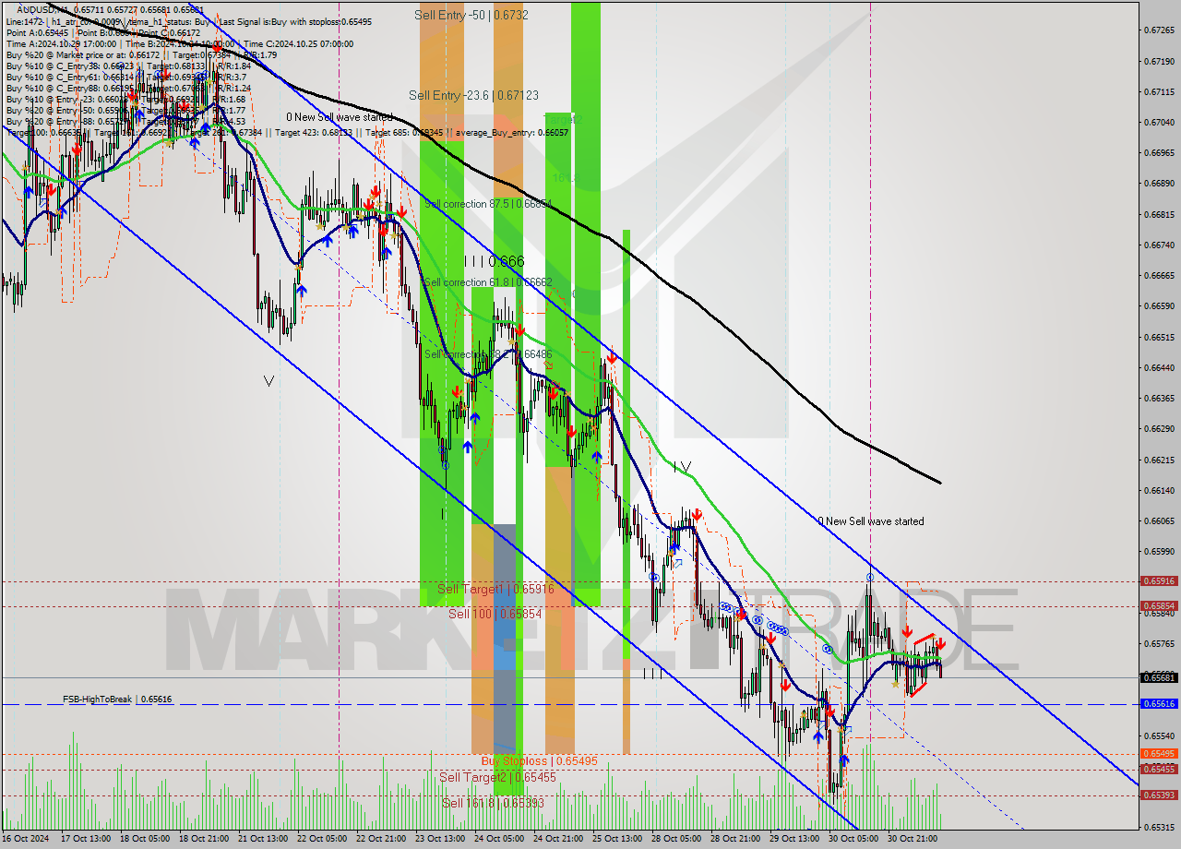Click the 0.67040 price axis label
Viewport: 1181px width, 849px height.
[1158, 123]
